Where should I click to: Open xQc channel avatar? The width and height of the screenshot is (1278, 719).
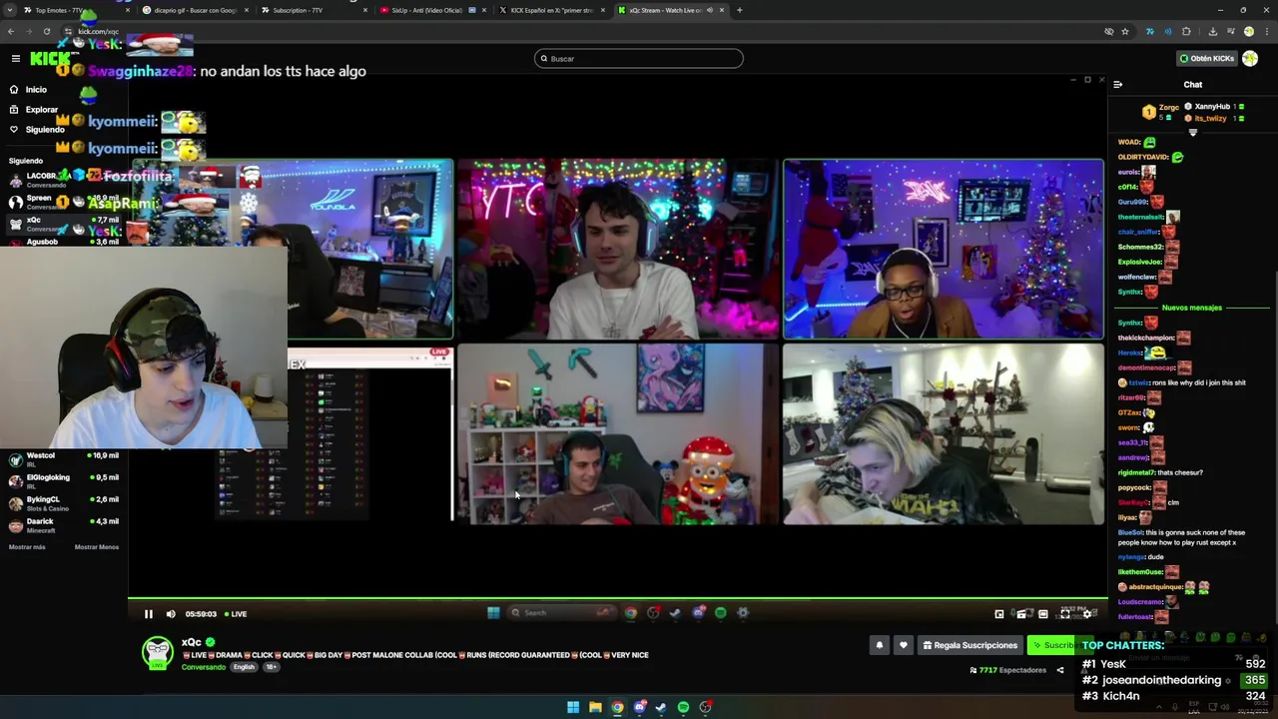(x=157, y=652)
